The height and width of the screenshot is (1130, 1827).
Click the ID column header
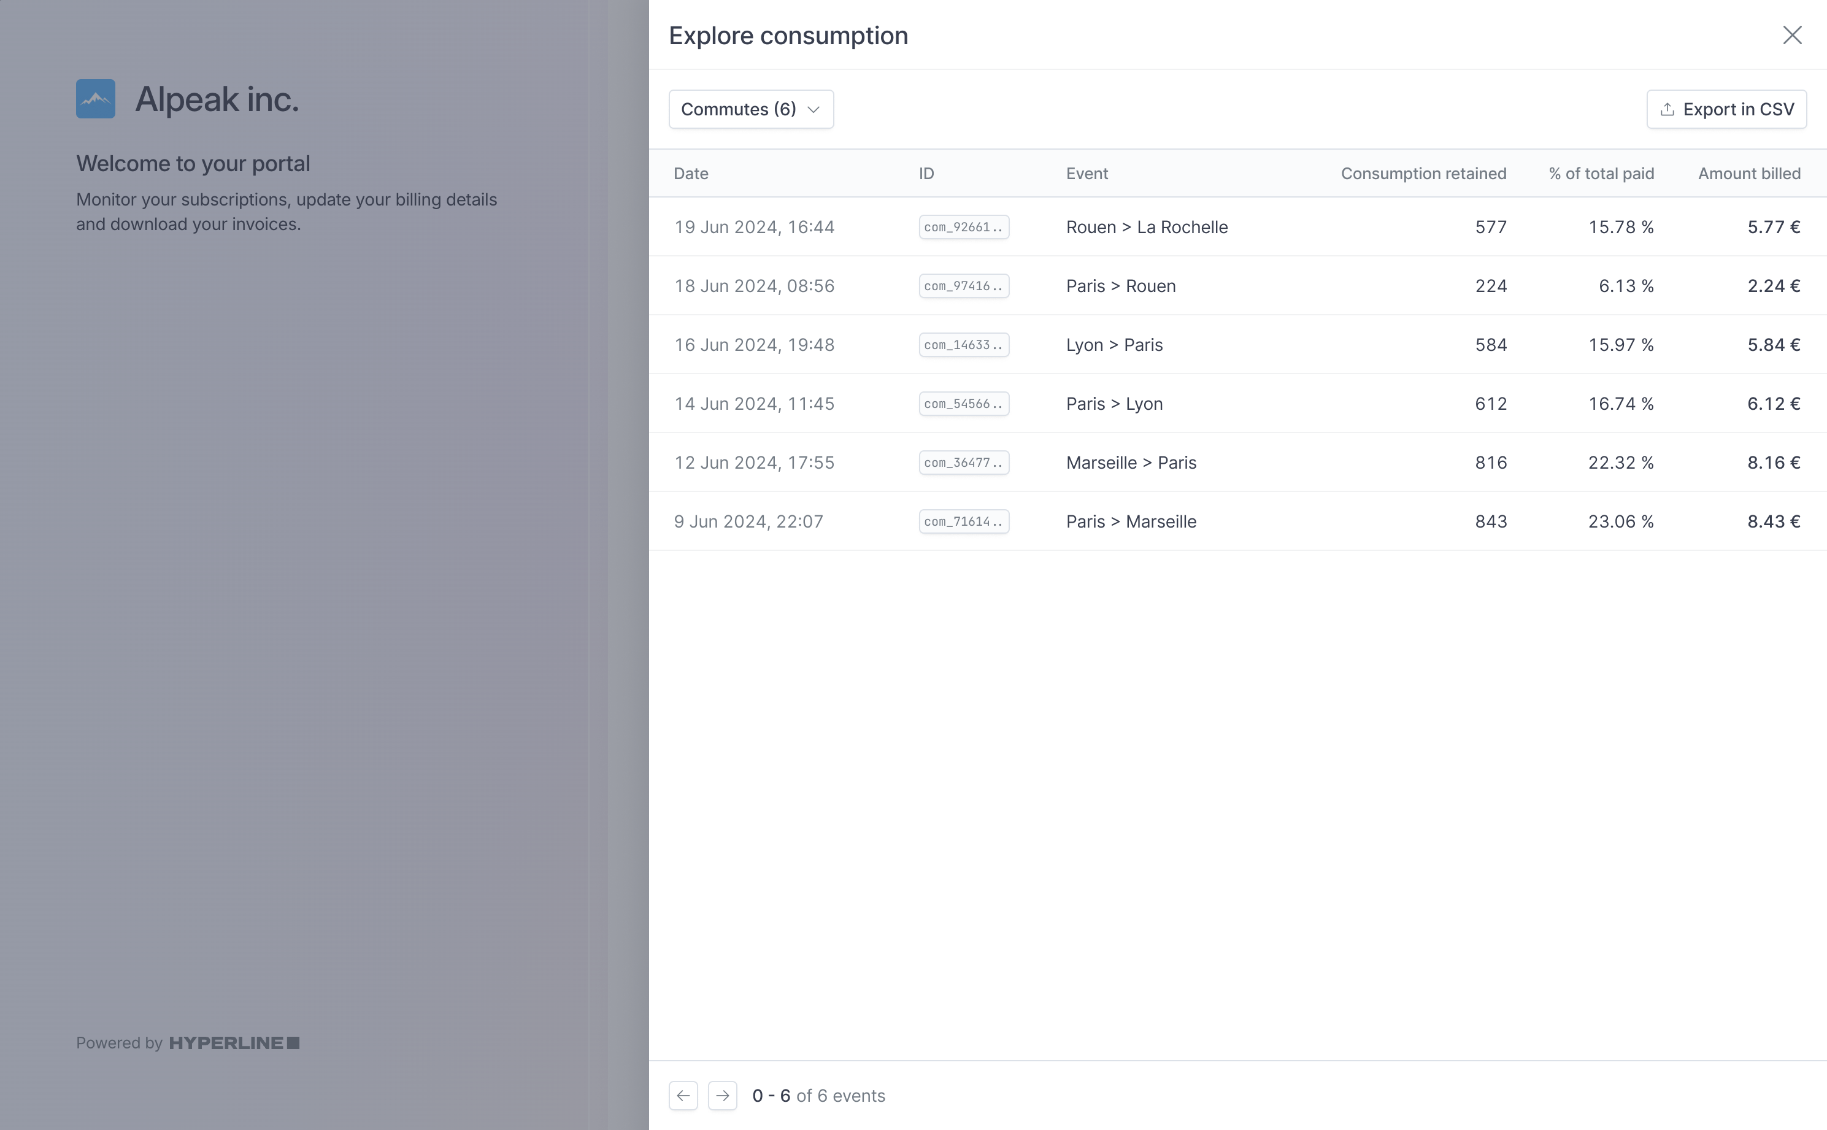[926, 174]
